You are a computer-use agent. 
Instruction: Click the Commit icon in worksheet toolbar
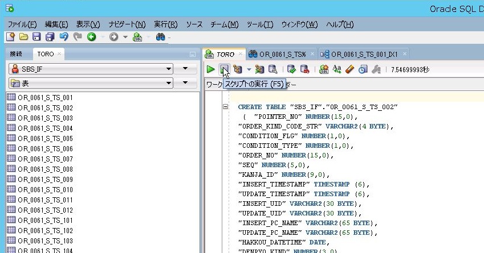click(291, 69)
